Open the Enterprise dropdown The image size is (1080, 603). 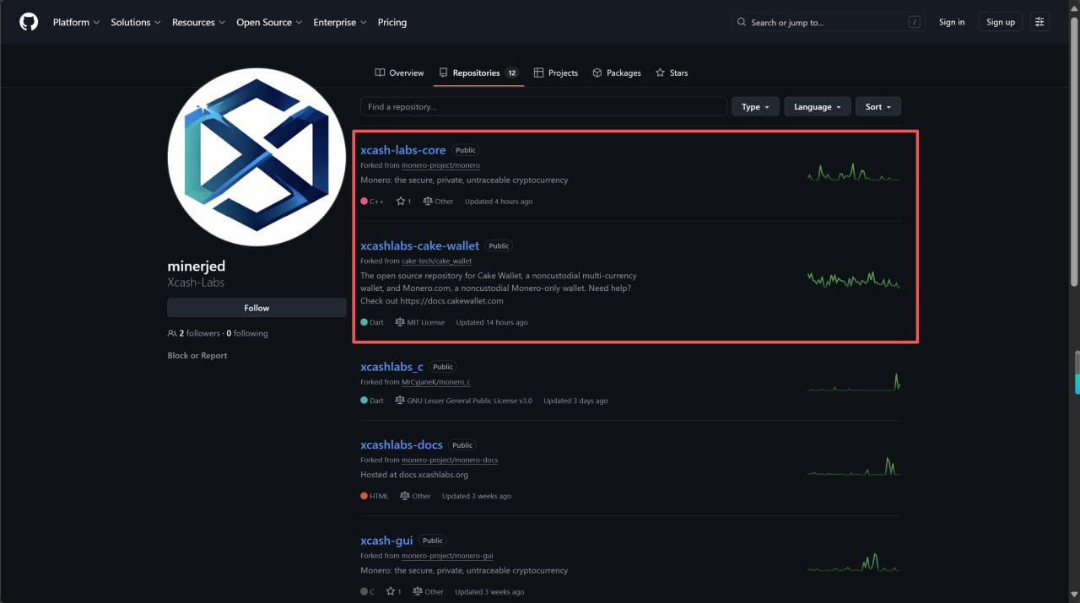(x=339, y=23)
